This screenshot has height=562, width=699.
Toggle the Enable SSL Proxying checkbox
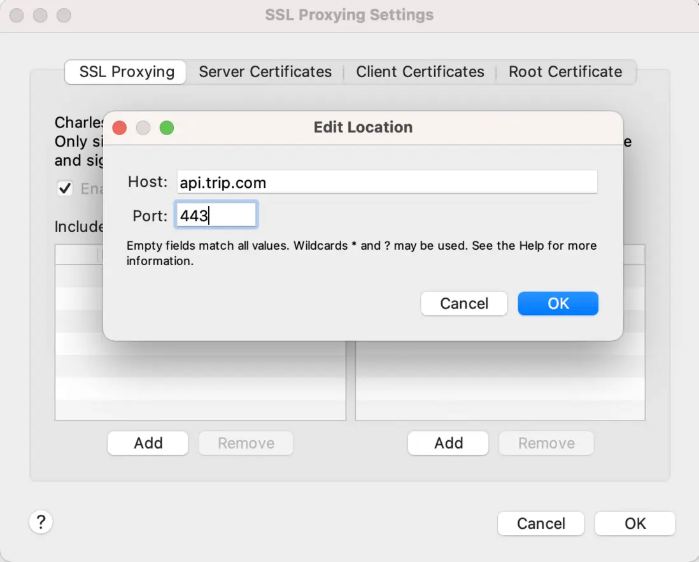65,188
